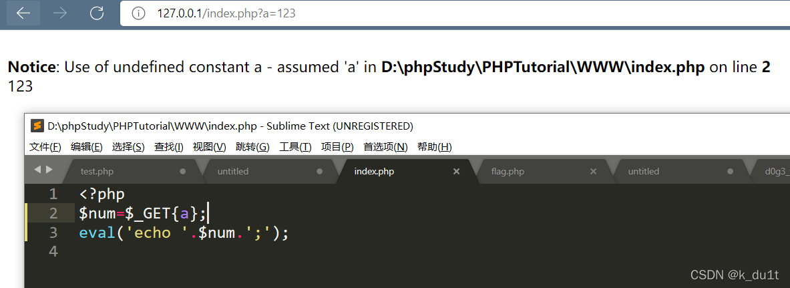
Task: Open the 查找(I) menu
Action: (x=169, y=147)
